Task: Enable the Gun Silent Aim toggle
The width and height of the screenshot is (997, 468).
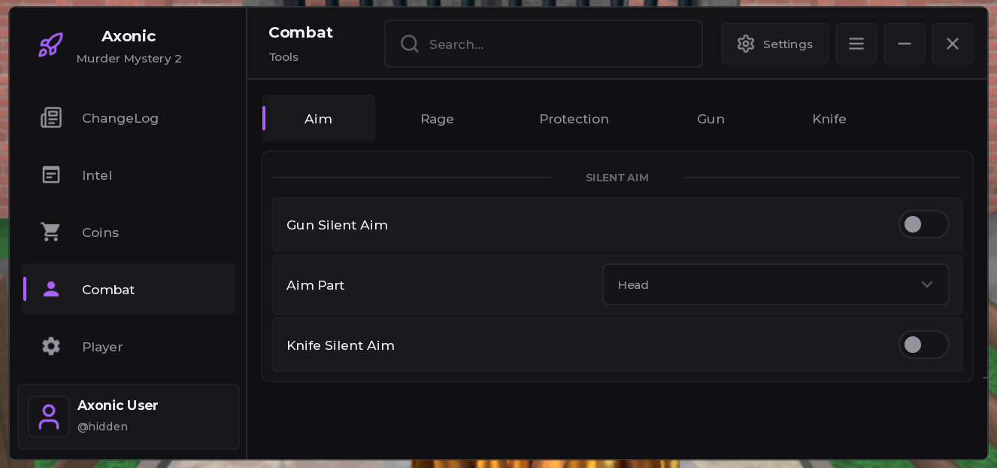Action: pos(923,224)
